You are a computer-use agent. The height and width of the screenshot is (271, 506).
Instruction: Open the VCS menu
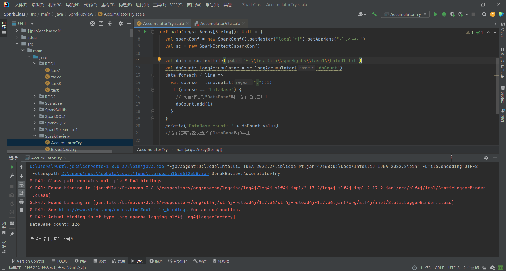click(x=176, y=5)
